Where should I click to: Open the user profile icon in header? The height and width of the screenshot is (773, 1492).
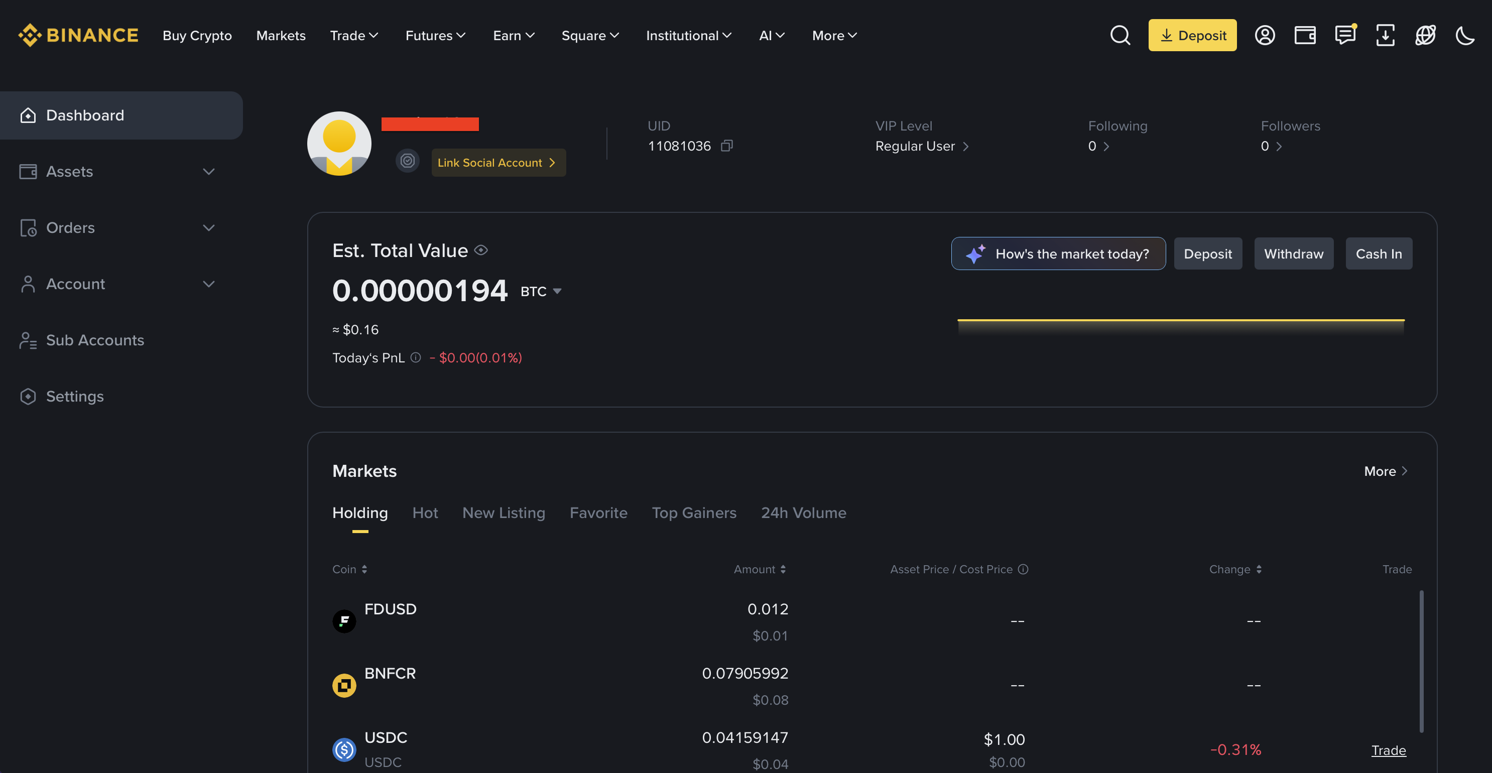click(x=1265, y=35)
